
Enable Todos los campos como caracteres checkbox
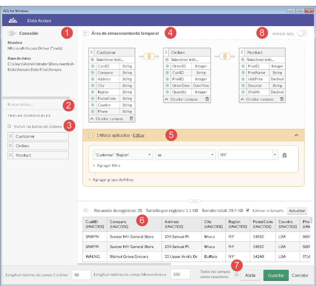tap(236, 274)
